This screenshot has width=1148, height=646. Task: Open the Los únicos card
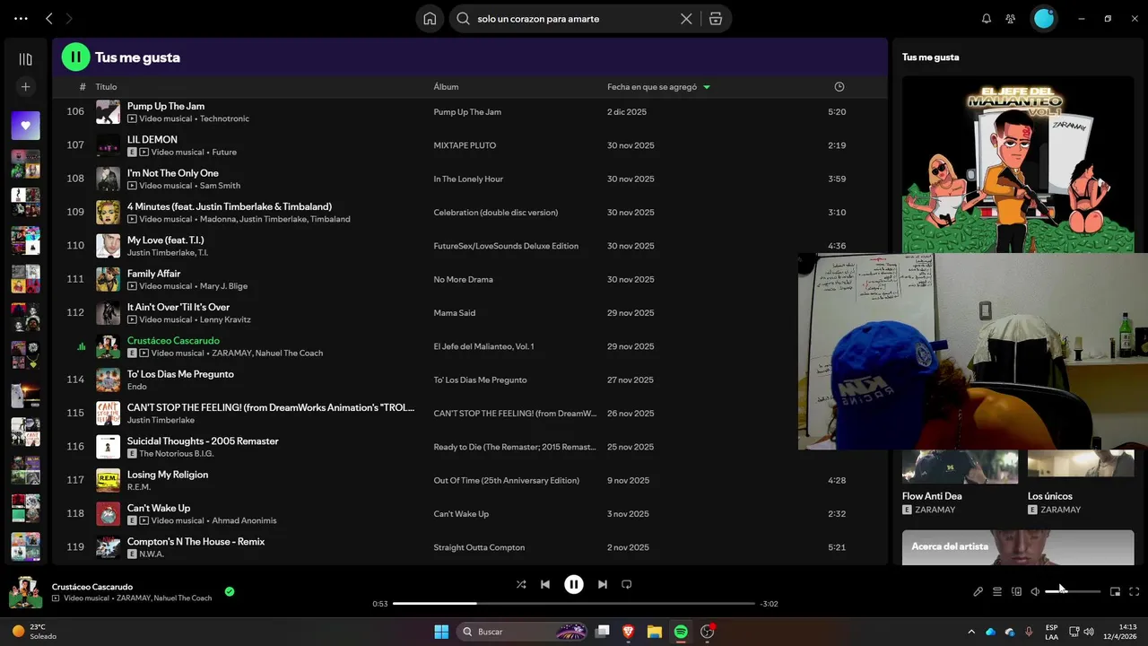click(x=1081, y=482)
